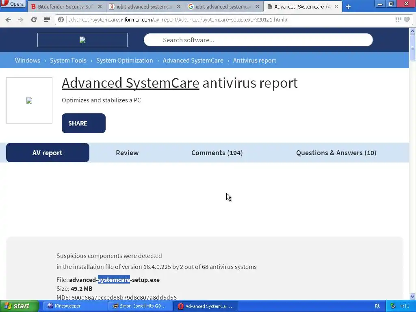Click the Software Informer logo image

tap(82, 40)
